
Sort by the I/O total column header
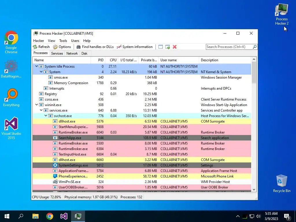click(128, 60)
